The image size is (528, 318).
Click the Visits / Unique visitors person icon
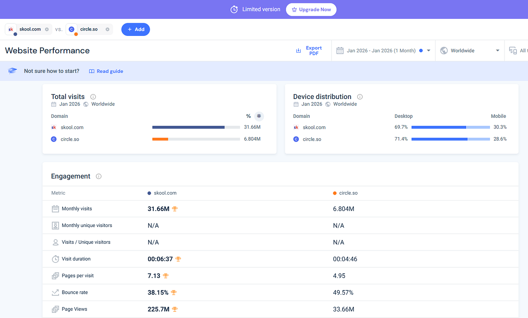(x=55, y=242)
